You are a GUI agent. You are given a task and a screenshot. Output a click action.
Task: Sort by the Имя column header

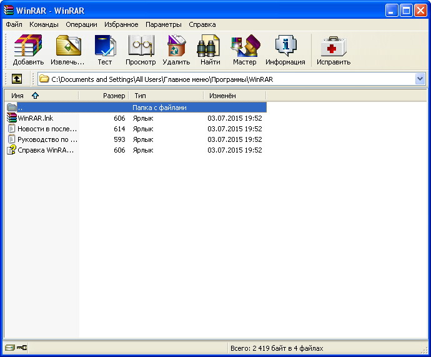click(41, 96)
